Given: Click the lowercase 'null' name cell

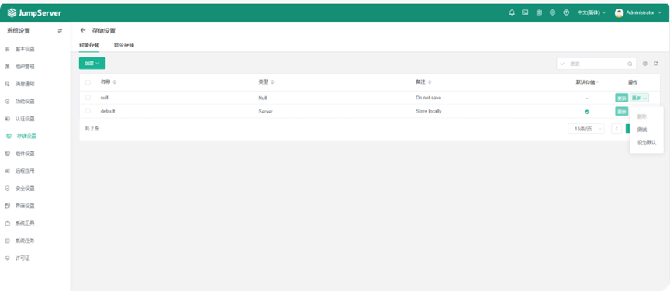Looking at the screenshot, I should tap(104, 98).
